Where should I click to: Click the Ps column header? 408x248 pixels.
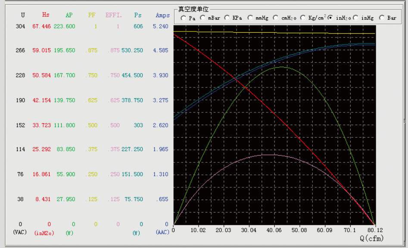click(138, 15)
